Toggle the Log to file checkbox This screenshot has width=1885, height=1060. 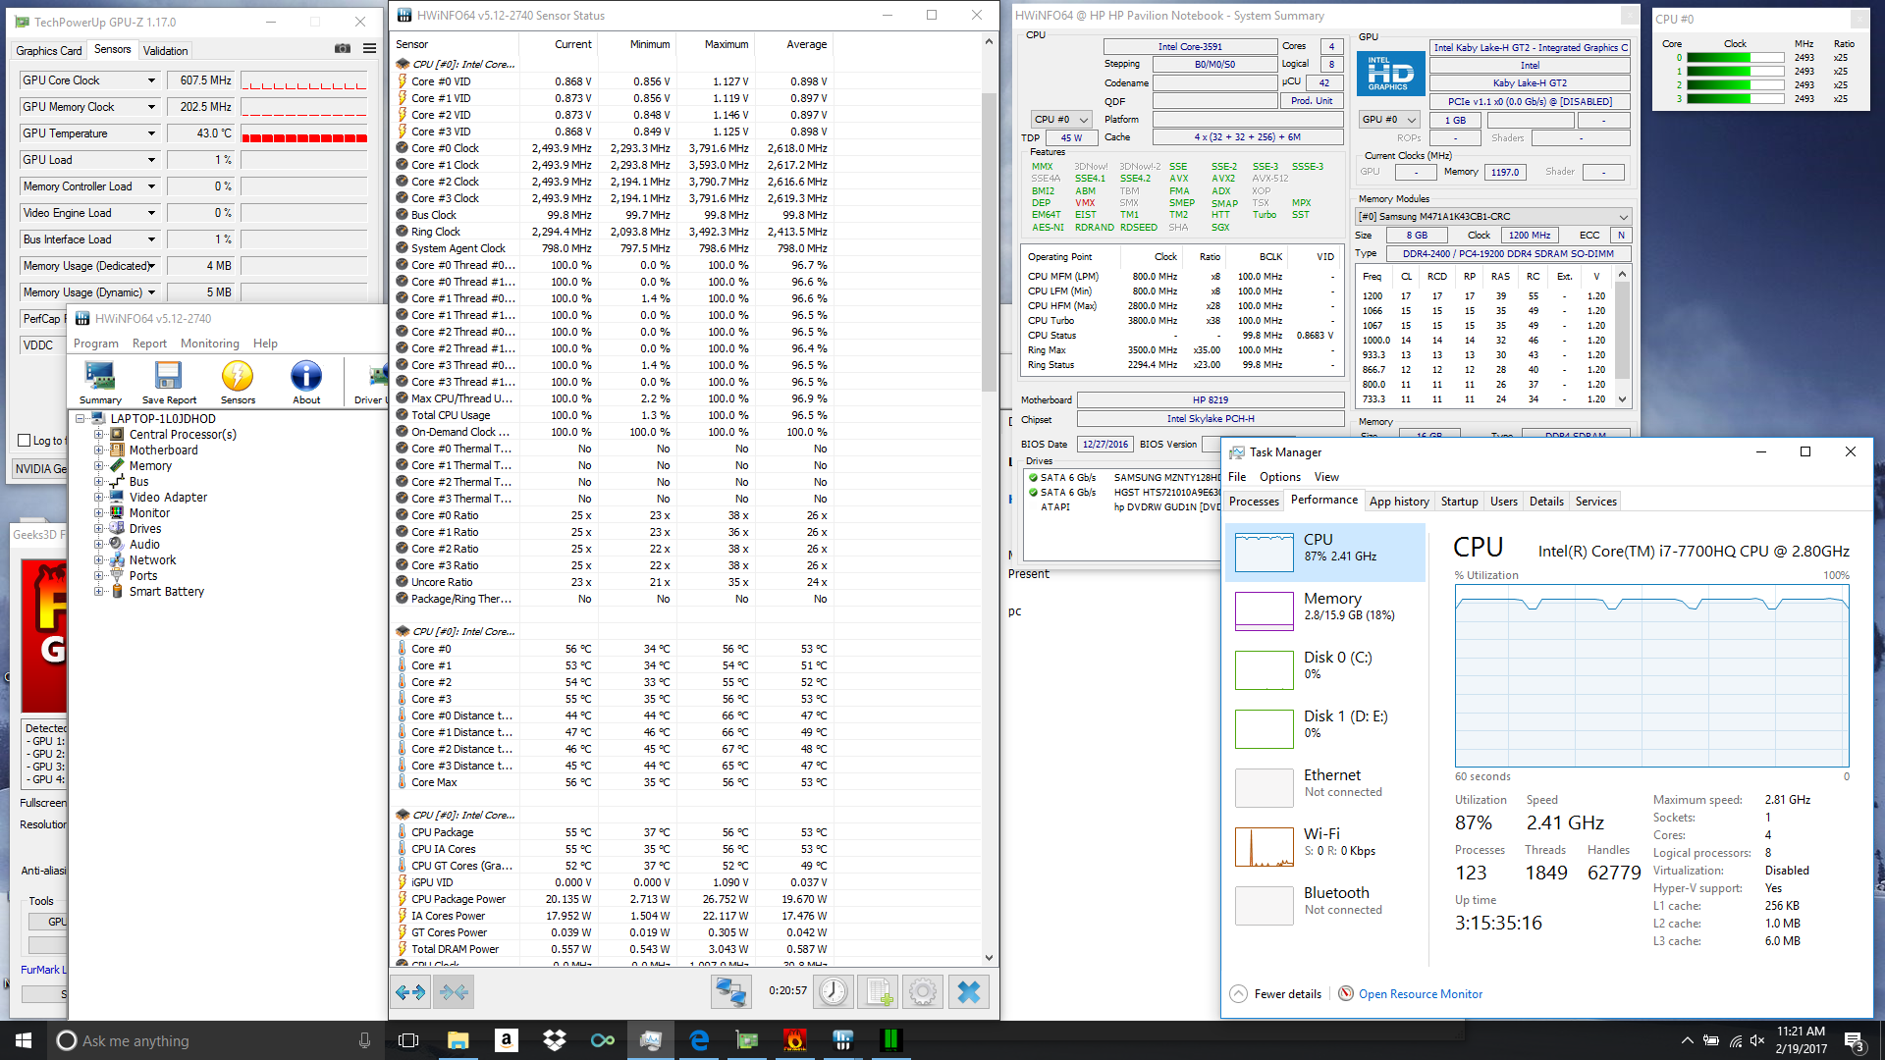coord(25,441)
